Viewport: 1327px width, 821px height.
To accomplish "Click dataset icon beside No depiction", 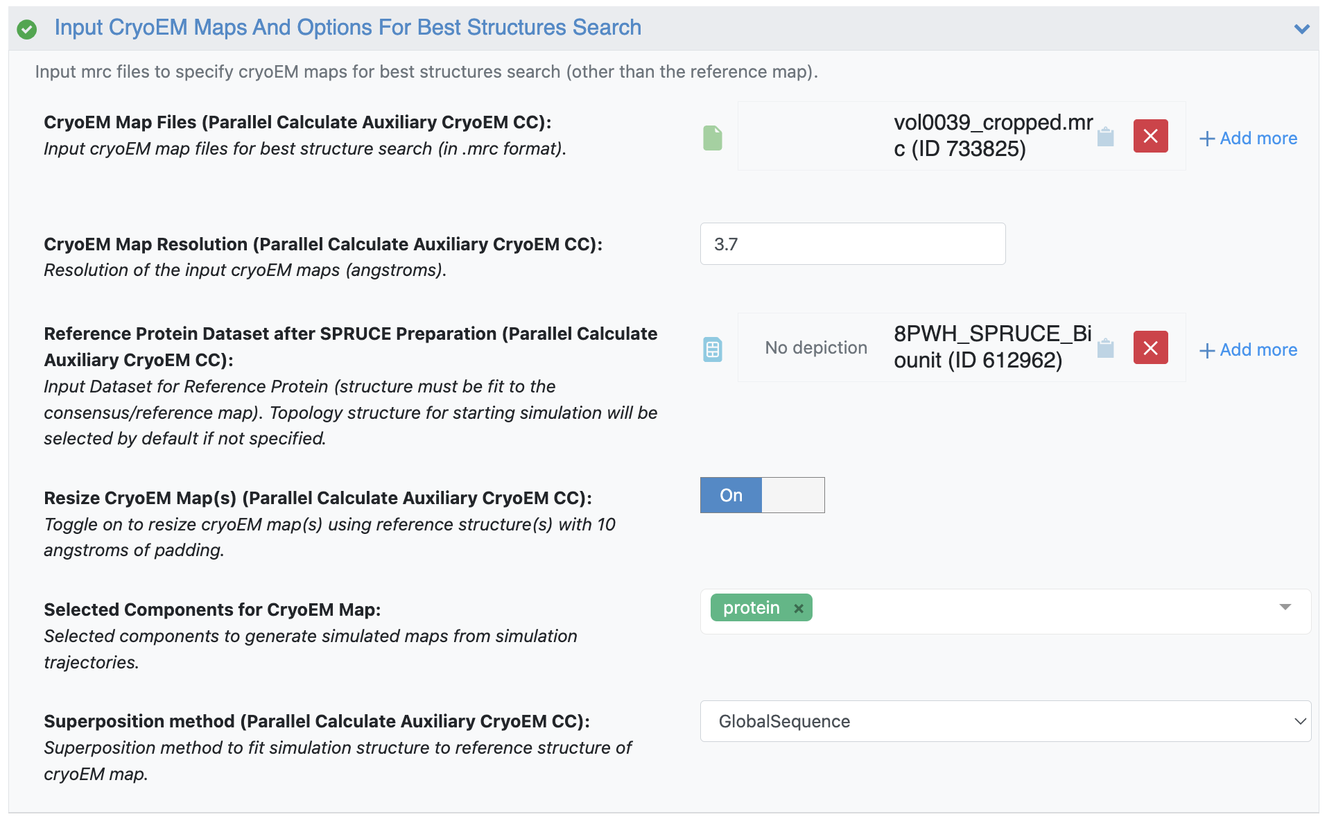I will [x=712, y=349].
